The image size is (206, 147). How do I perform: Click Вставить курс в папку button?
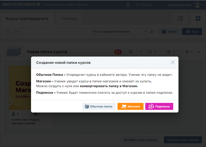click(x=140, y=140)
